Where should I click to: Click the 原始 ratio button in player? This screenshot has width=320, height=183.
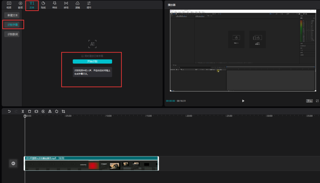click(309, 101)
